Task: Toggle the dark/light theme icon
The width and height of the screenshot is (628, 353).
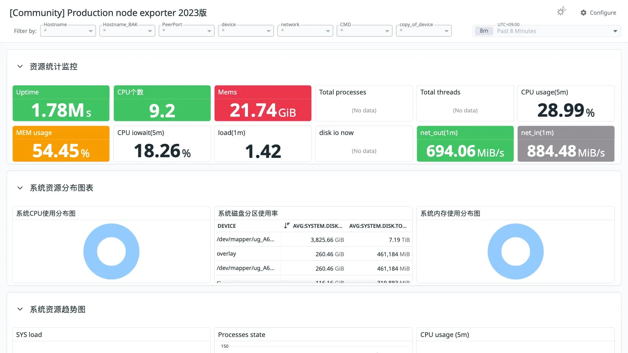Action: [x=561, y=12]
